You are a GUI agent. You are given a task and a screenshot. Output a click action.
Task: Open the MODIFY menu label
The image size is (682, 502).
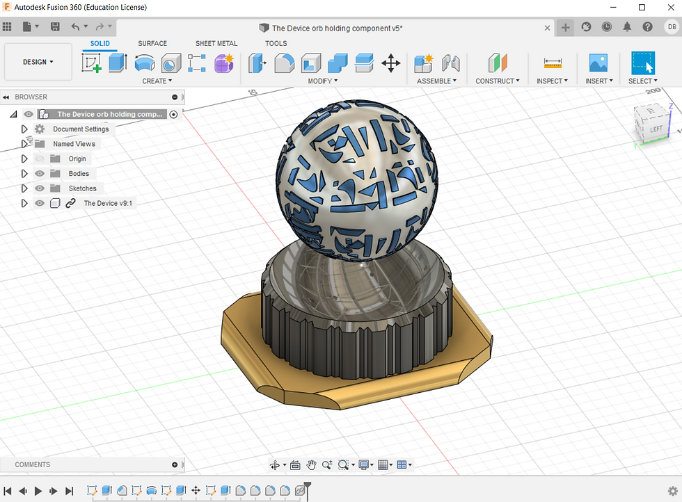[322, 81]
